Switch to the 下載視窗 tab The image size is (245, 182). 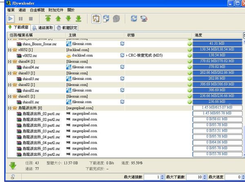click(x=18, y=27)
